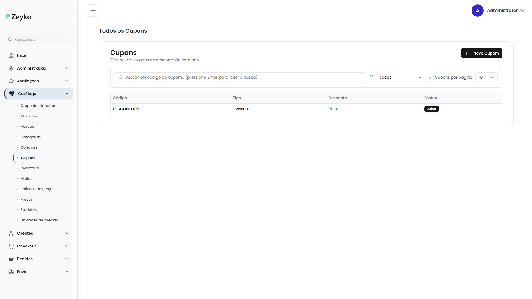Click the Início grid icon
The image size is (532, 299).
[11, 55]
